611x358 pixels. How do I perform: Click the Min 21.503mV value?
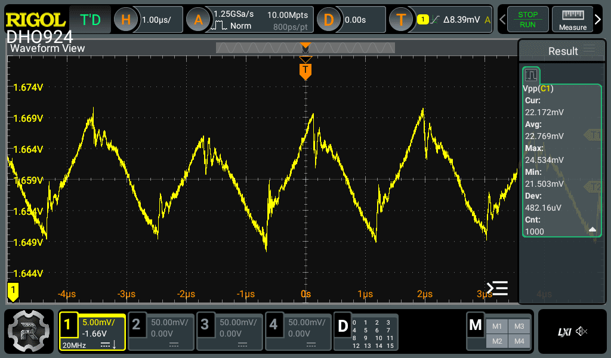[544, 184]
